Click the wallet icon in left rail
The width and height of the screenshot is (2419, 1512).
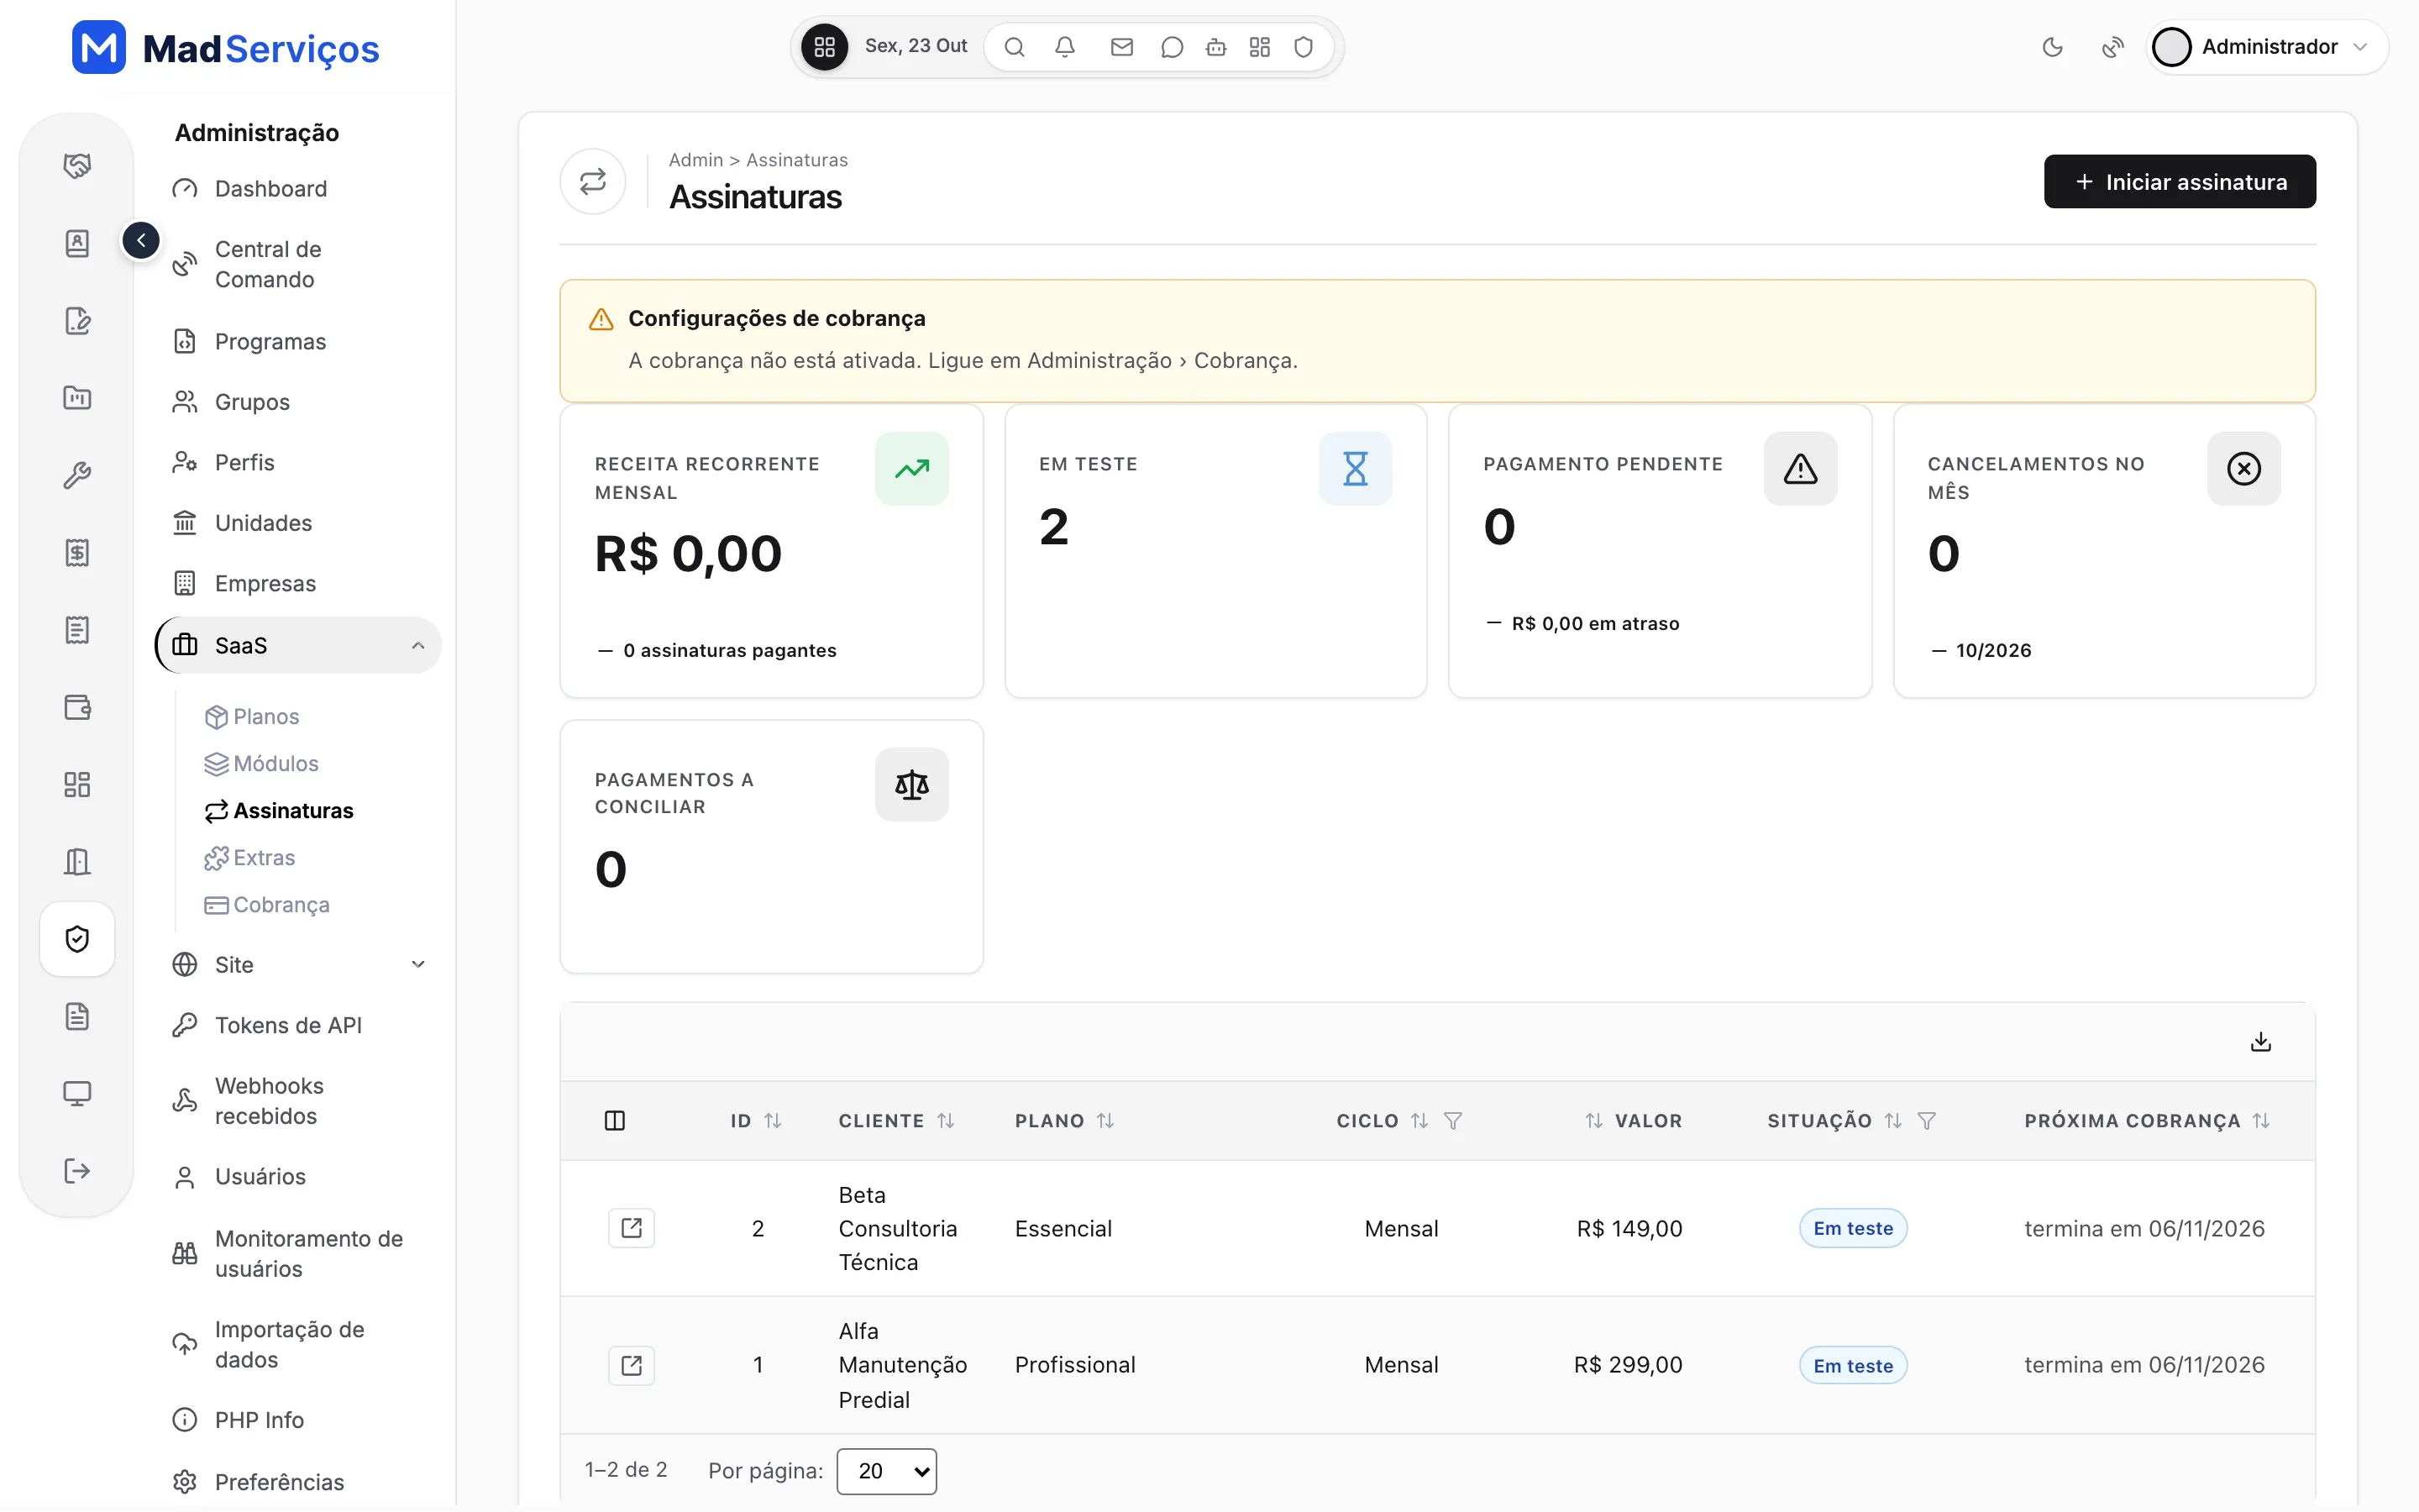click(77, 707)
